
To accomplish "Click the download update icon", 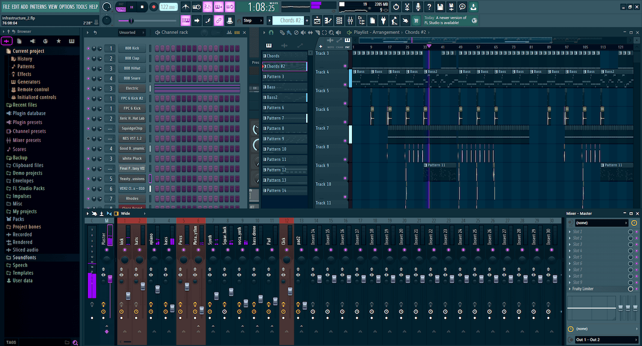I will click(474, 7).
